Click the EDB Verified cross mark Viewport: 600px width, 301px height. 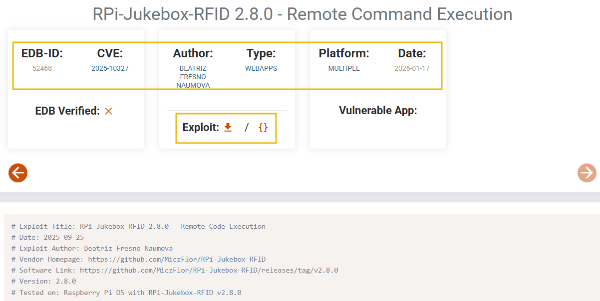tap(108, 111)
